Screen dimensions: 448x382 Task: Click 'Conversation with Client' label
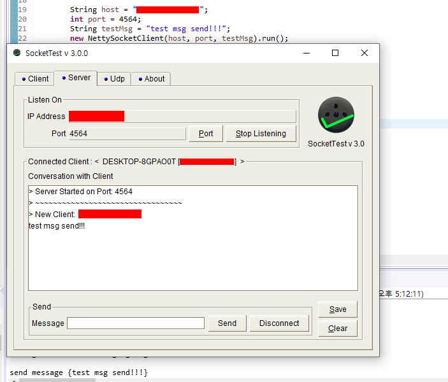(x=71, y=176)
